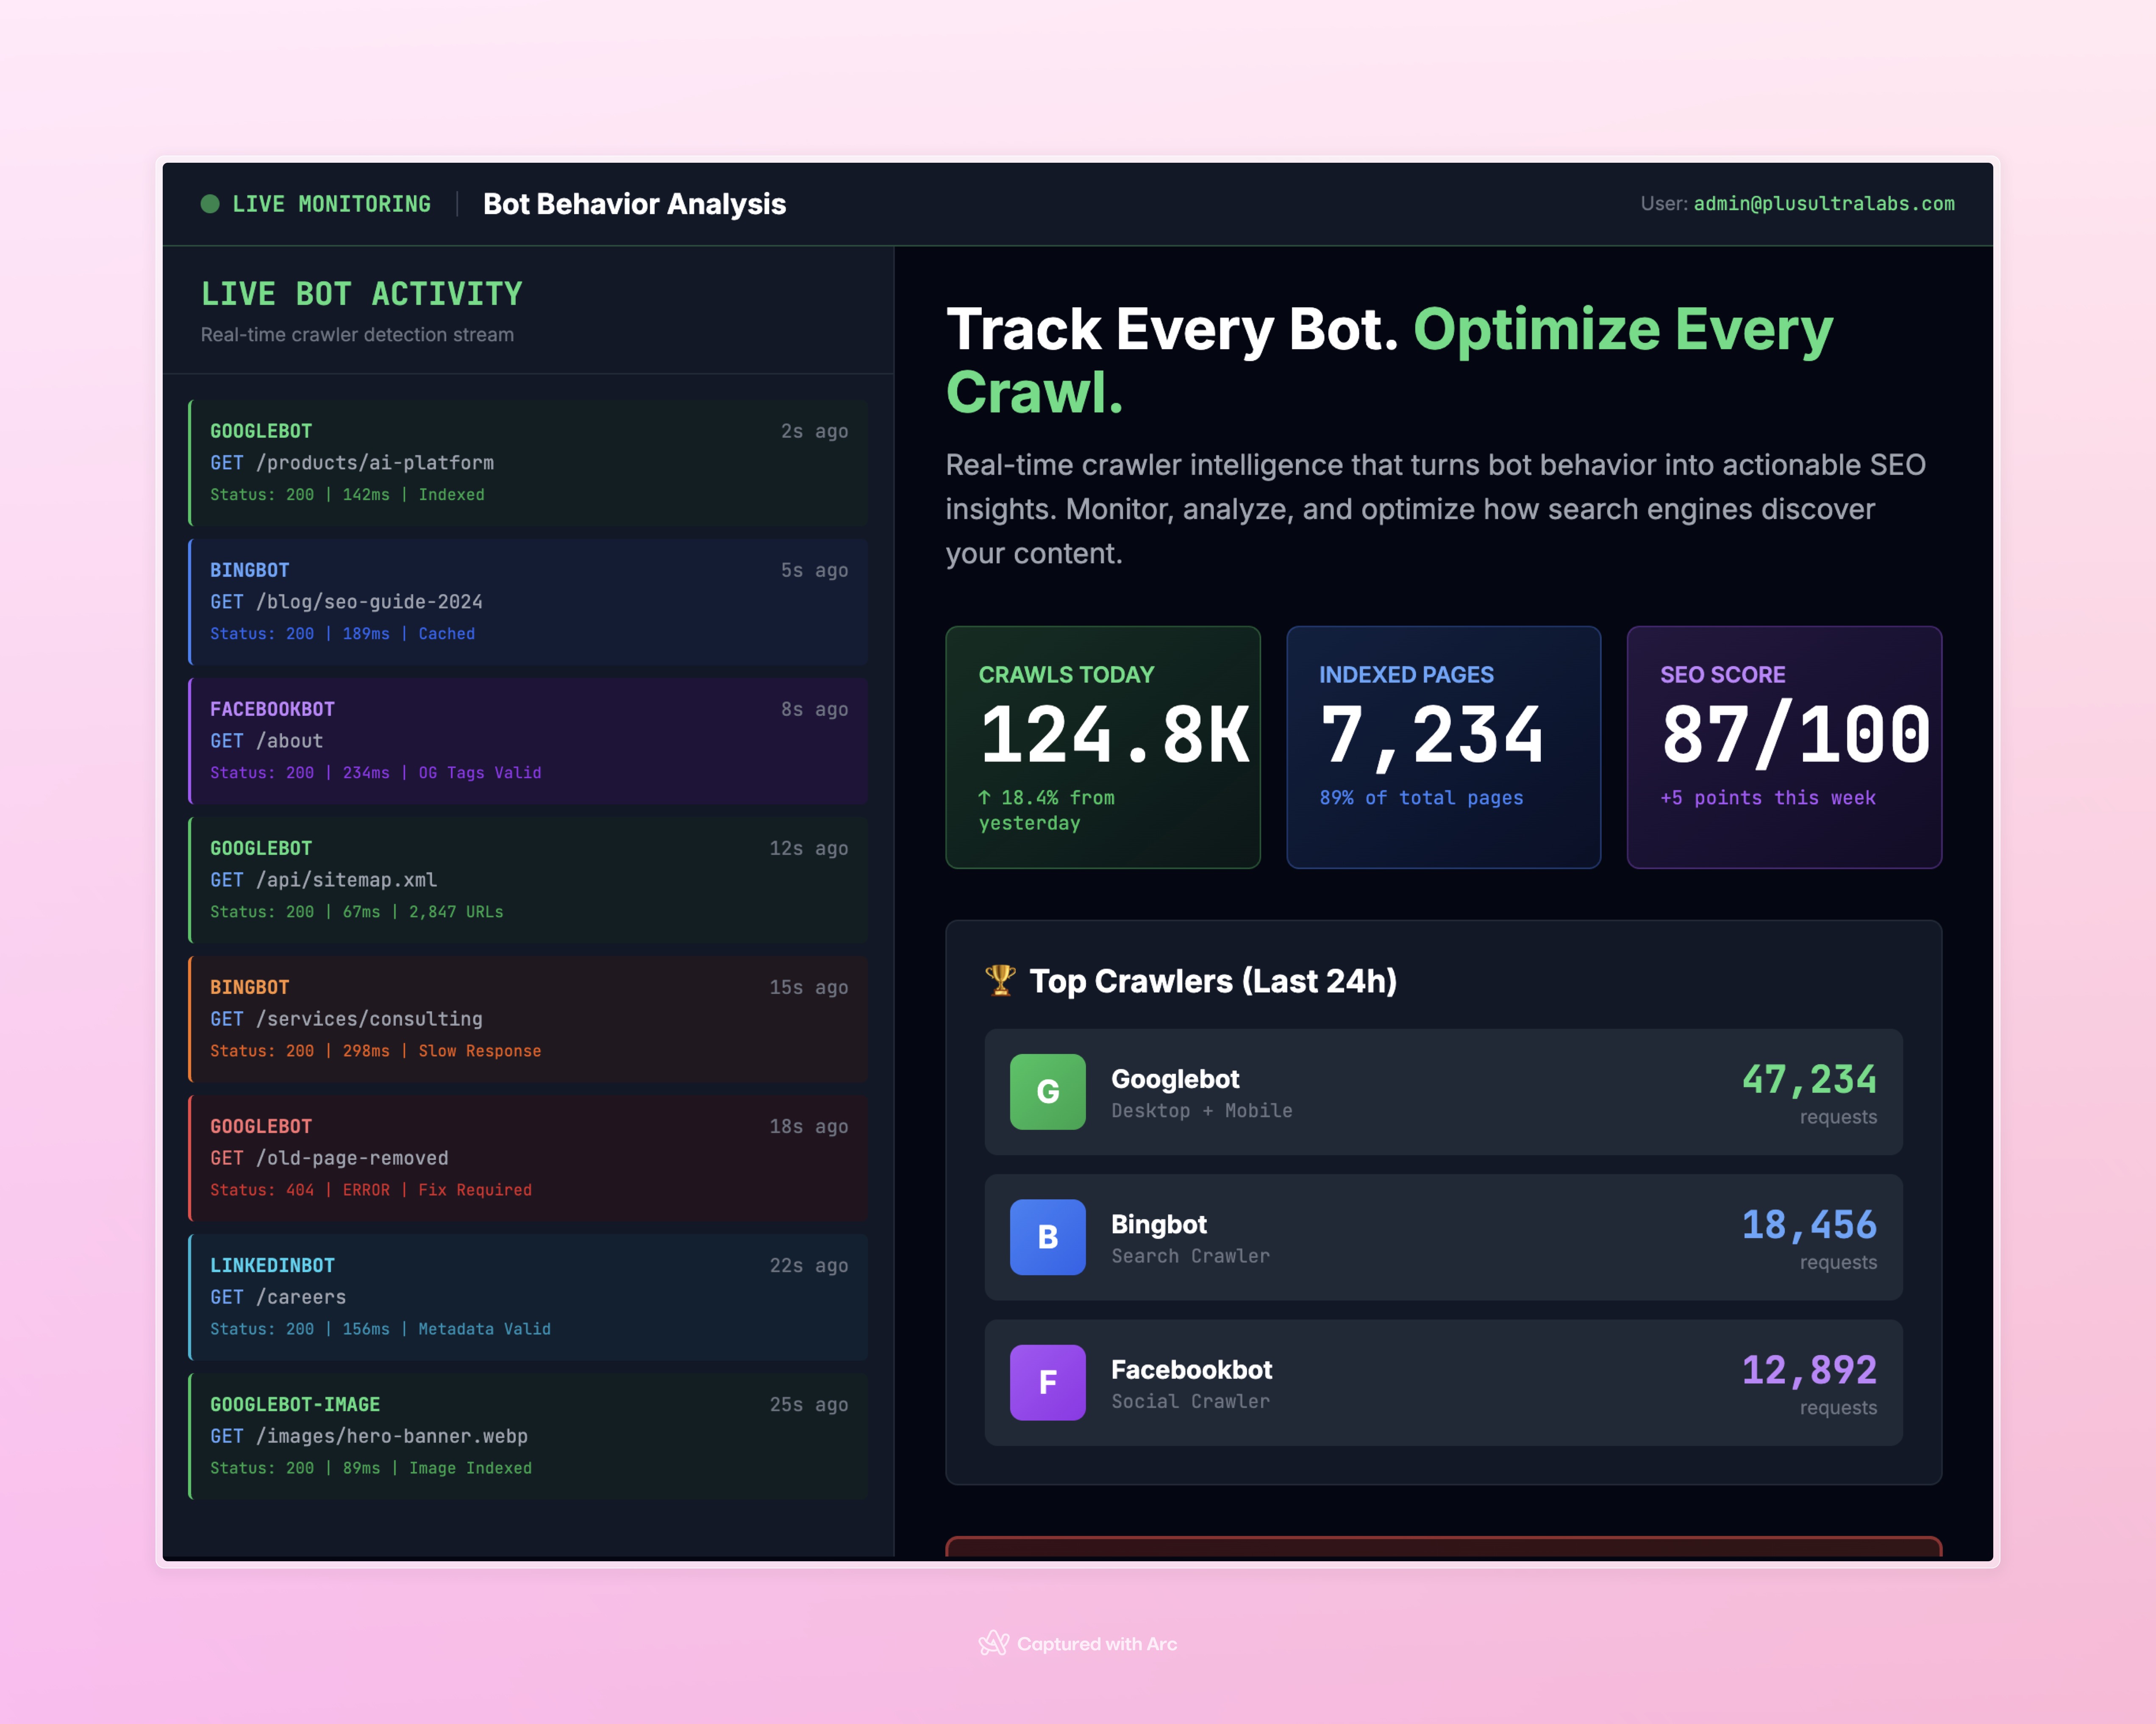Viewport: 2156px width, 1724px height.
Task: Open the Googlebot-Image hero-banner.webp entry
Action: [528, 1435]
